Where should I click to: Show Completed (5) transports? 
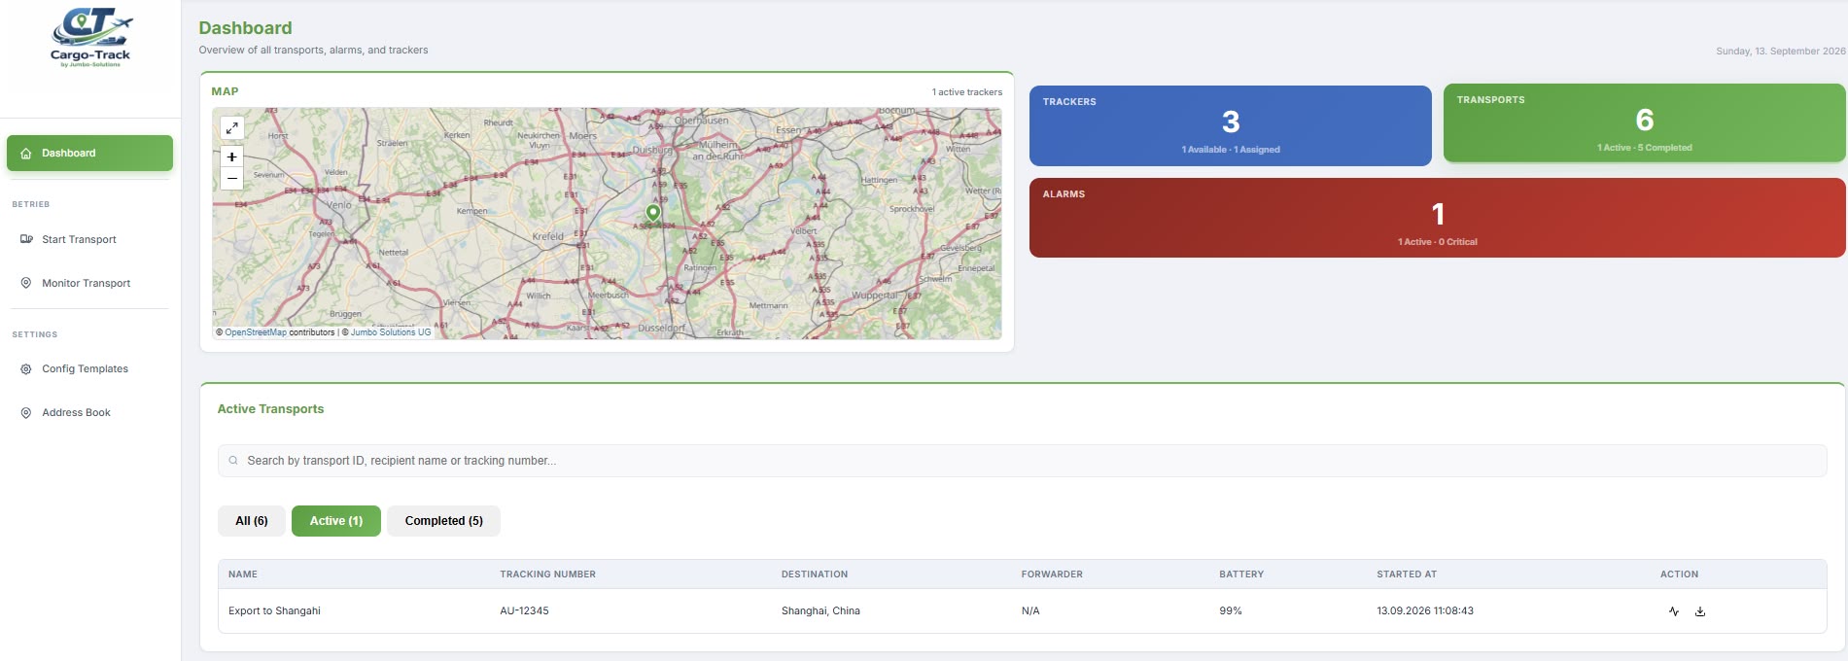click(x=443, y=521)
